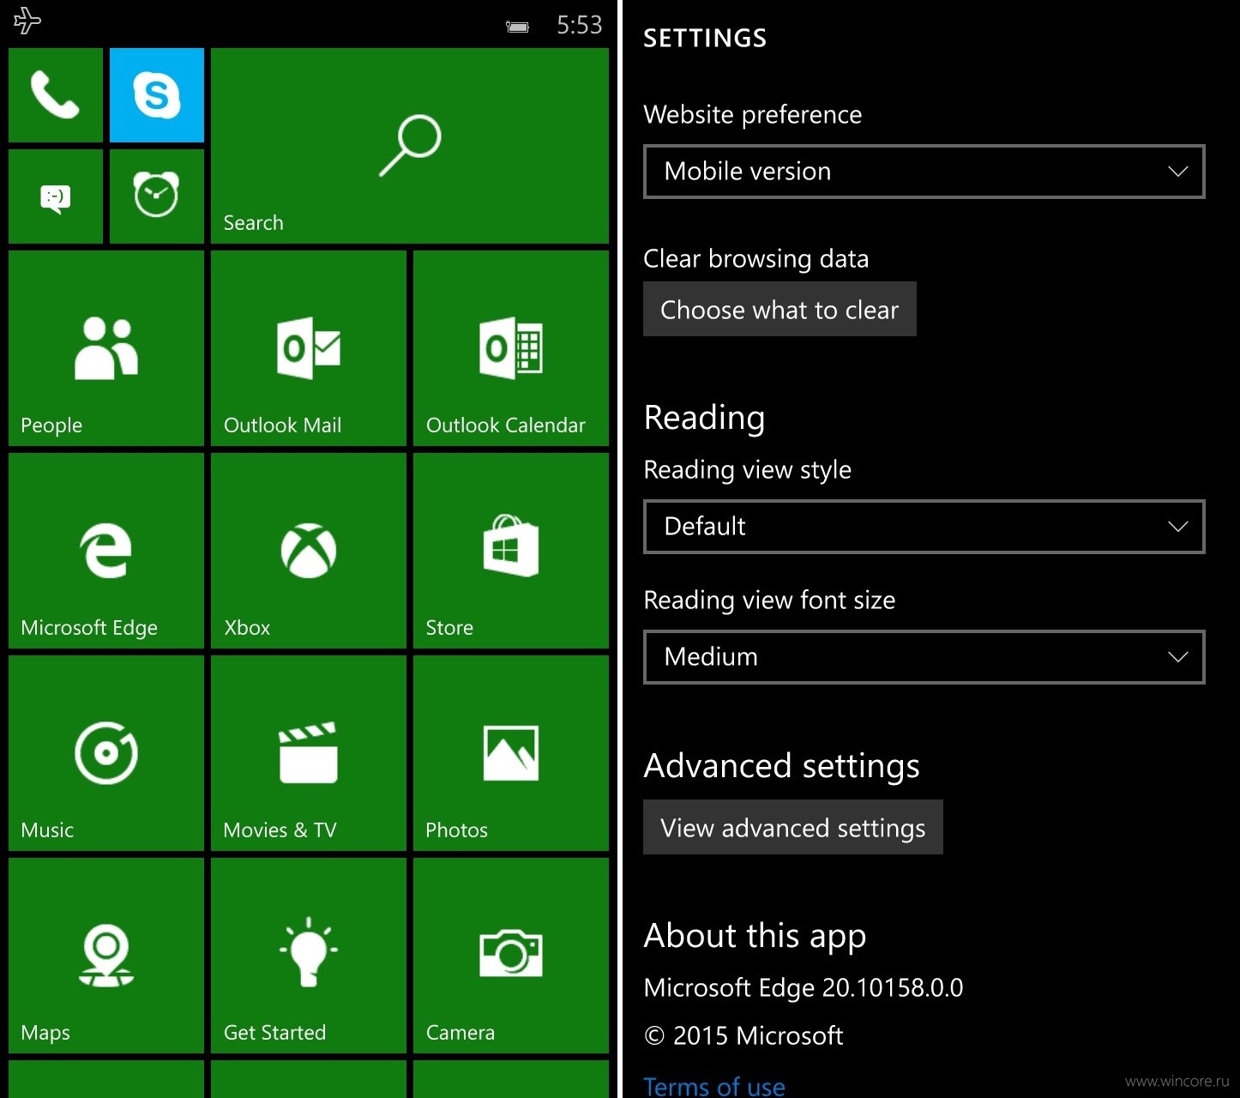
Task: Click Choose what to clear button
Action: 780,309
